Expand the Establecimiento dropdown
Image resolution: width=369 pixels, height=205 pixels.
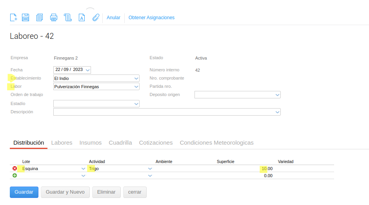coord(136,78)
